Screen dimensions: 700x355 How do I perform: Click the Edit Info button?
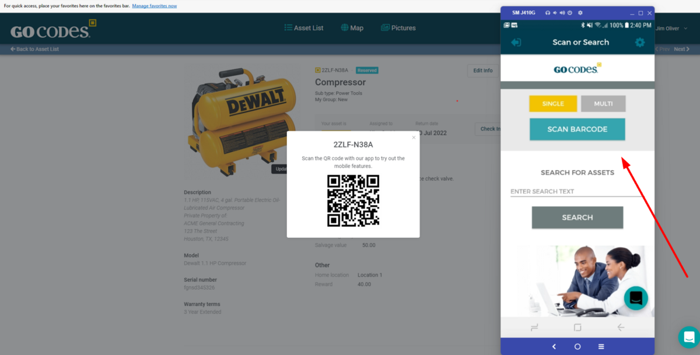(x=483, y=71)
